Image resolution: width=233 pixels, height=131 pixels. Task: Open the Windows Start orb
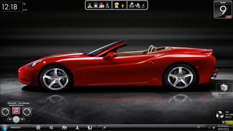tap(4, 128)
